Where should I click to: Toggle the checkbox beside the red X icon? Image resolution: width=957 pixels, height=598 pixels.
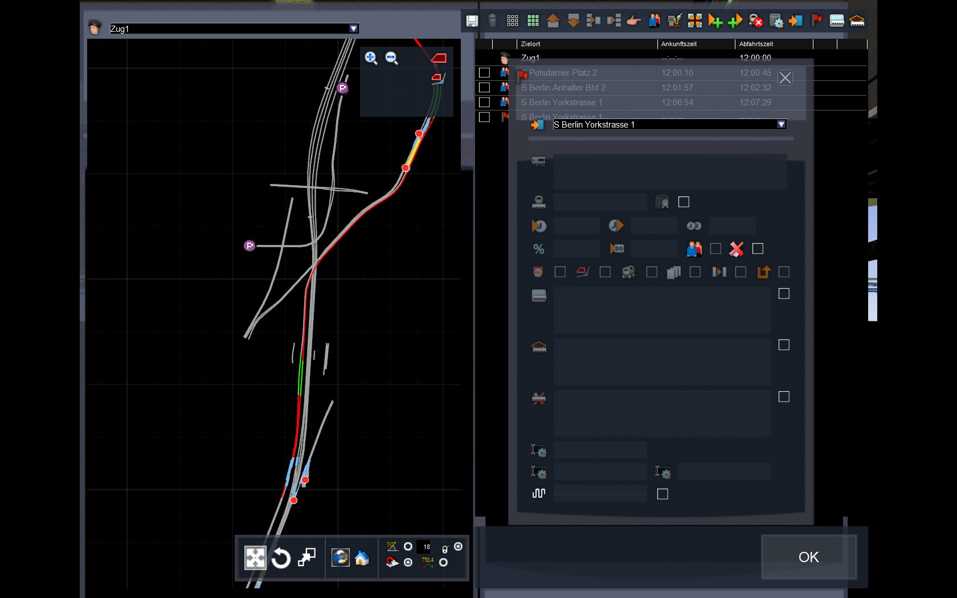[758, 249]
